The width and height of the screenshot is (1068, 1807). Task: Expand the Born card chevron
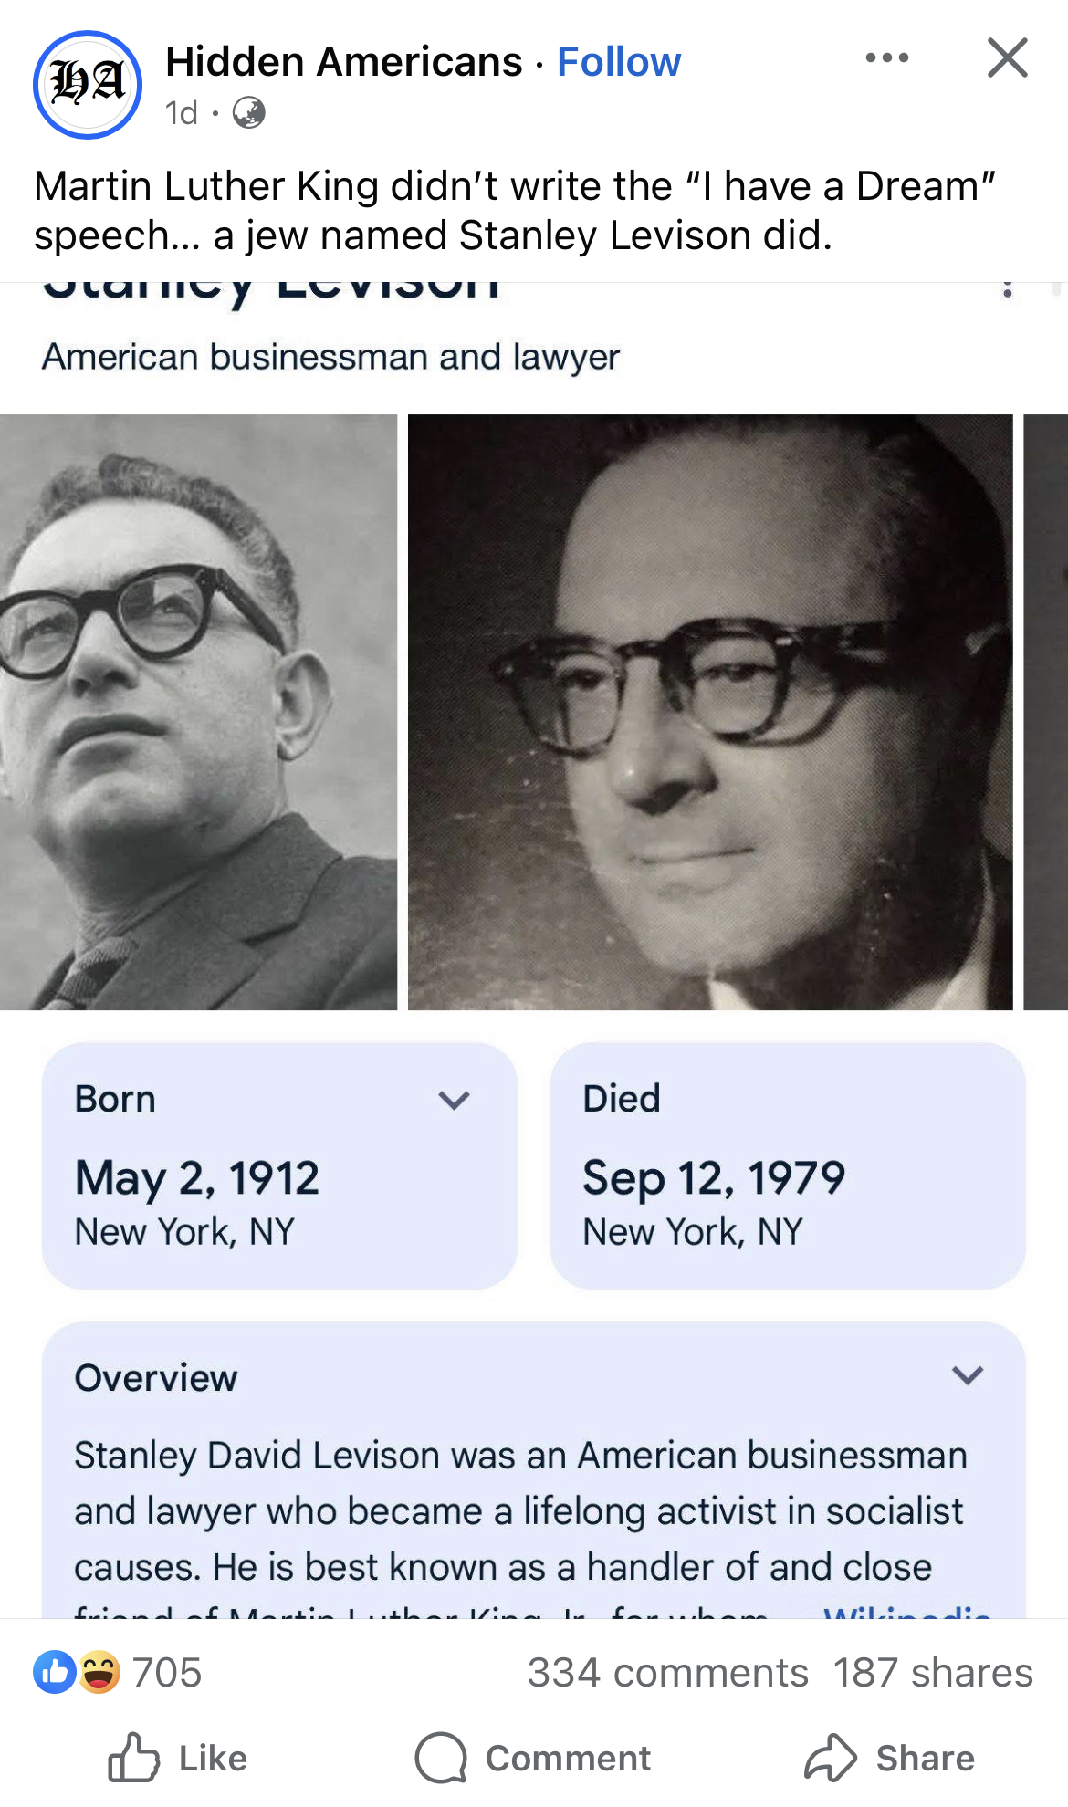(454, 1100)
